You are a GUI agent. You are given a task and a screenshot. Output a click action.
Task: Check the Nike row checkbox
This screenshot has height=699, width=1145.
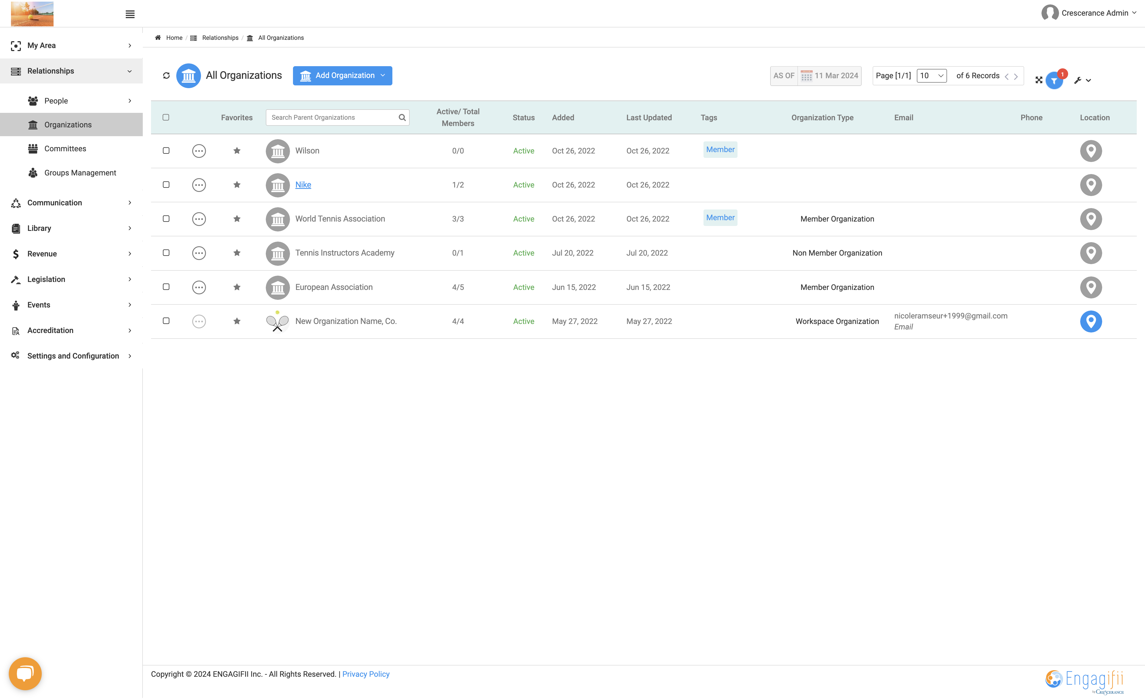point(166,184)
